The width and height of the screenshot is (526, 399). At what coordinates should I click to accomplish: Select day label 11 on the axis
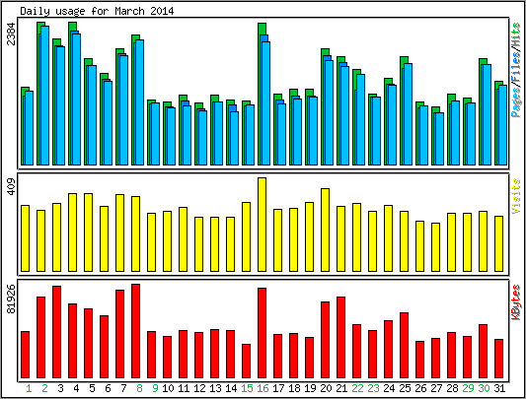tap(184, 388)
